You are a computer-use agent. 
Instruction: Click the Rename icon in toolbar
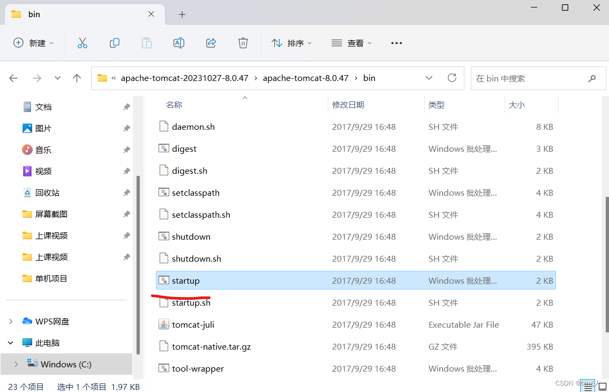tap(179, 43)
